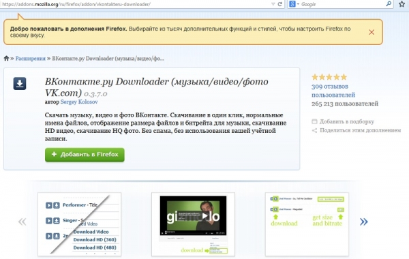
Task: Open the get size and bitrate screenshot thumbnail
Action: point(307,224)
